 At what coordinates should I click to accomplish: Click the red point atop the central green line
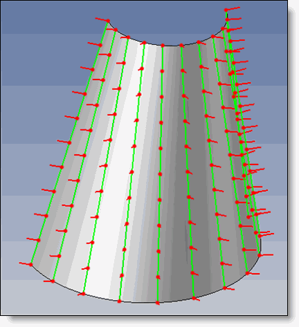163,46
